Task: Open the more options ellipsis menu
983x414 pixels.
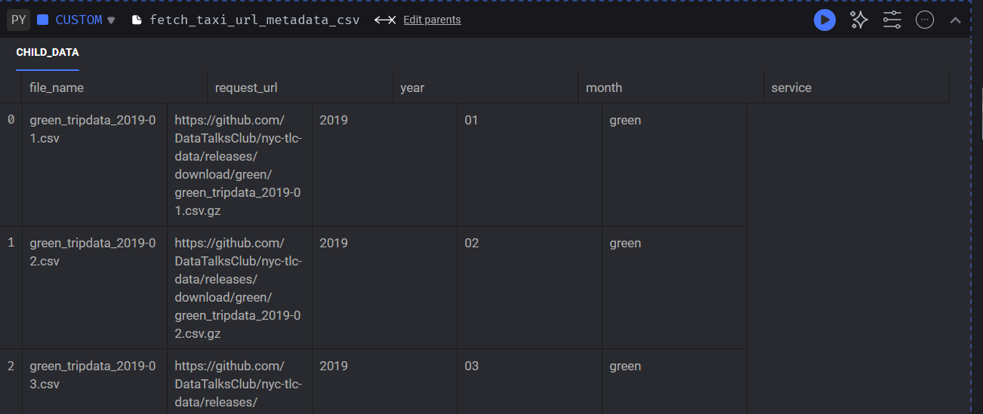Action: [x=925, y=20]
